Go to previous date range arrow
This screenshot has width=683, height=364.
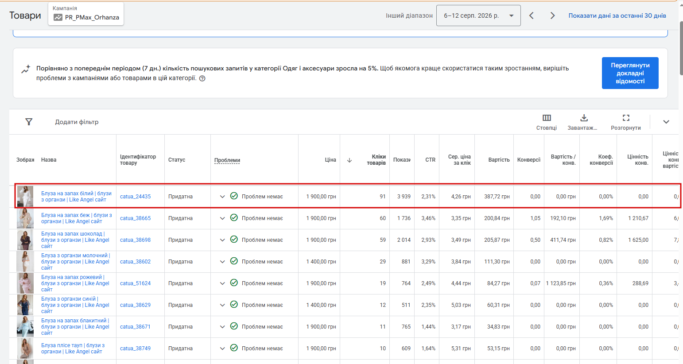coord(532,15)
